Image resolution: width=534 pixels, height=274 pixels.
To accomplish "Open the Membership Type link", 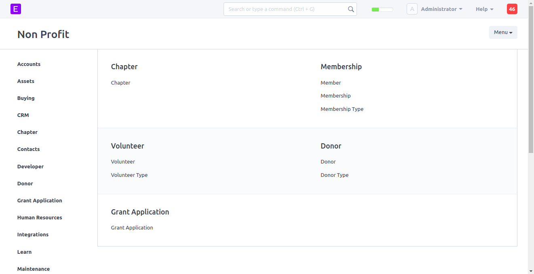I will (342, 109).
